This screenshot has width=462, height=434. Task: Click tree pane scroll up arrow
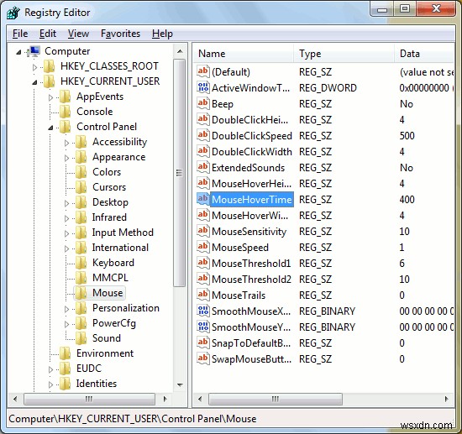(180, 51)
